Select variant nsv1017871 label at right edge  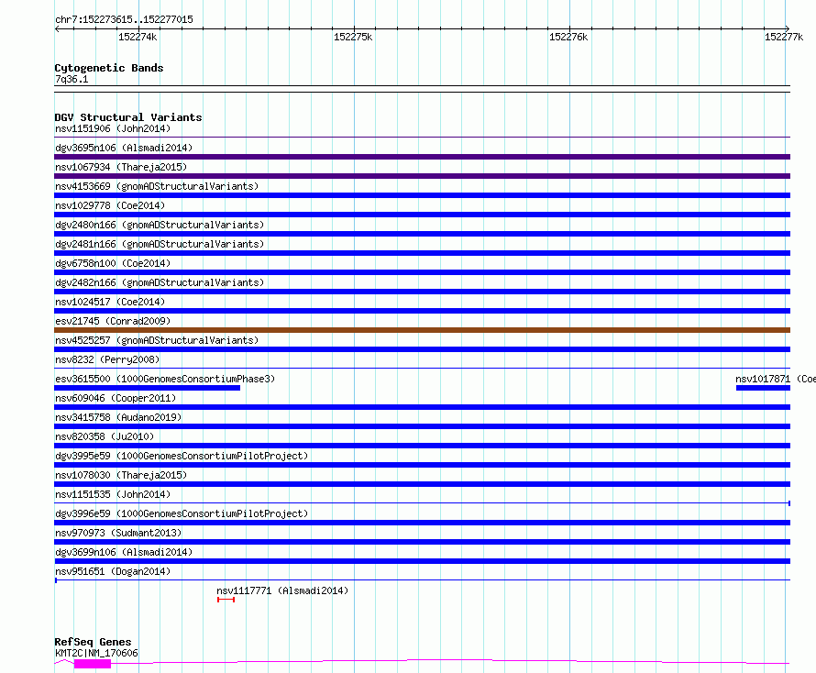tap(776, 379)
